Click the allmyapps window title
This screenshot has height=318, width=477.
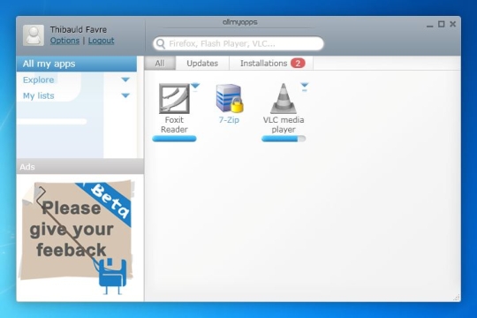click(239, 22)
